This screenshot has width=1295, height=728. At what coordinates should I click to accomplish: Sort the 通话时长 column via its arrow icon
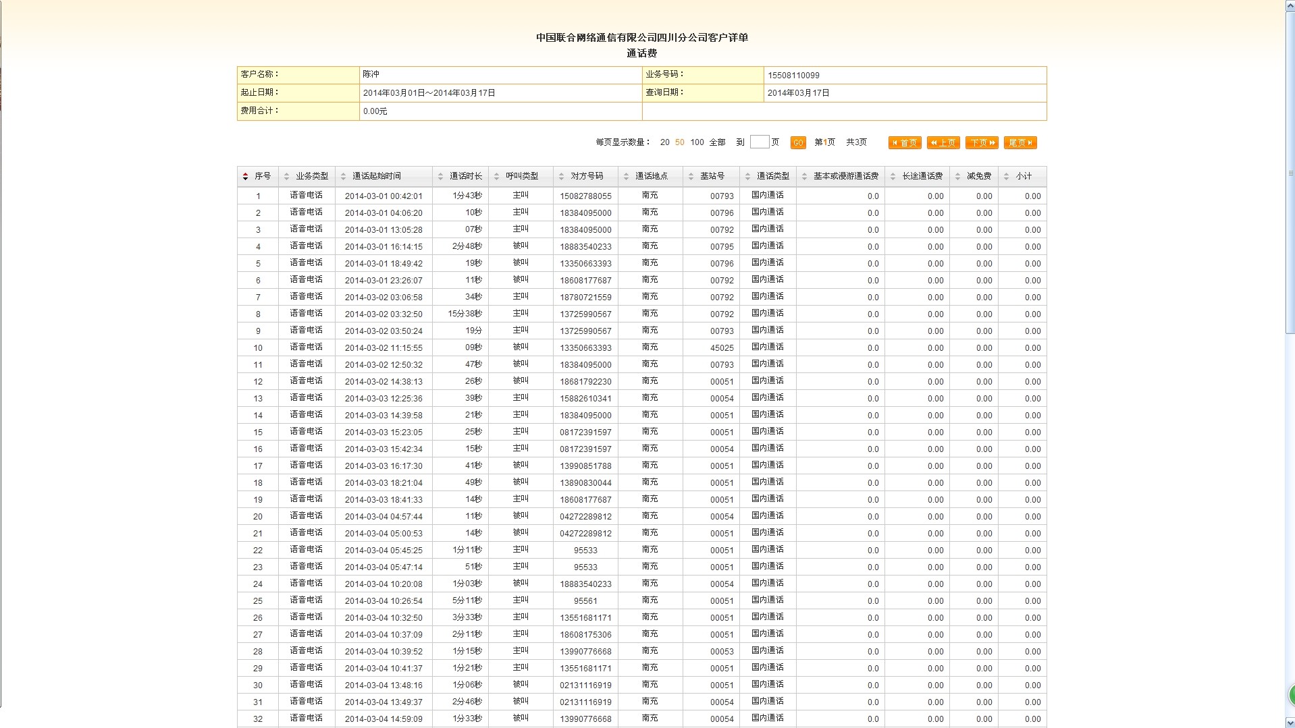[440, 177]
